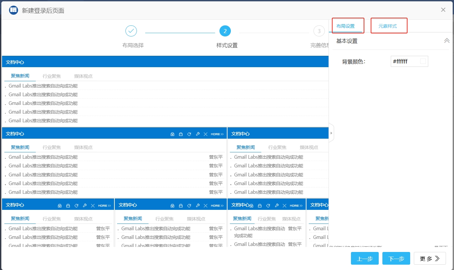Viewport: 454px width, 270px height.
Task: Click the X icon in the bottom-row third 文档中心 header
Action: [284, 206]
